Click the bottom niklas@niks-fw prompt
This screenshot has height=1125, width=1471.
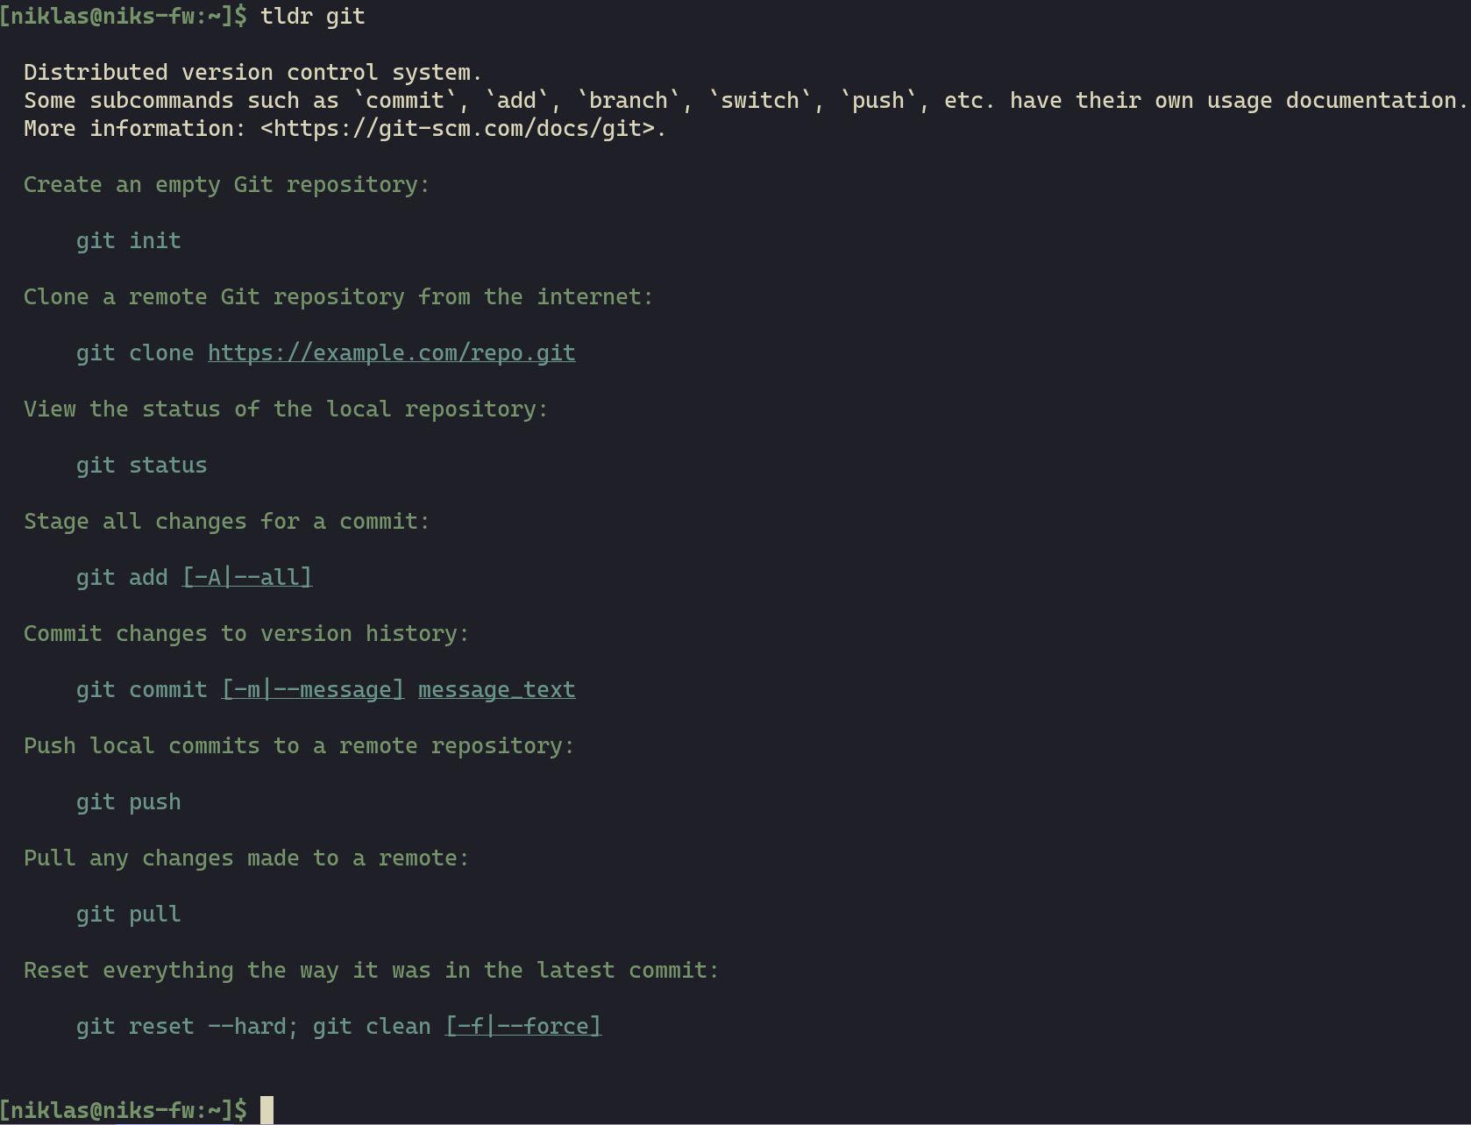[x=124, y=1110]
